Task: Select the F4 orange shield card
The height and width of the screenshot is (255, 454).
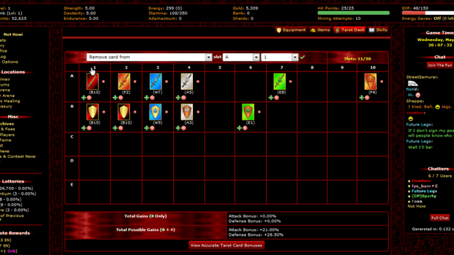Action: point(370,81)
